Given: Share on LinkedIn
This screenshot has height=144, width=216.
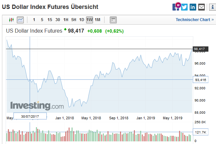Looking at the screenshot, I should click(x=193, y=7).
